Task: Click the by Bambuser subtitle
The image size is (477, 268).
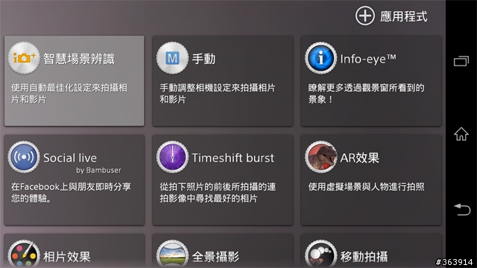Action: (98, 170)
